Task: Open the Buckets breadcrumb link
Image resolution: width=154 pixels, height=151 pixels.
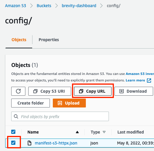Action: (44, 6)
